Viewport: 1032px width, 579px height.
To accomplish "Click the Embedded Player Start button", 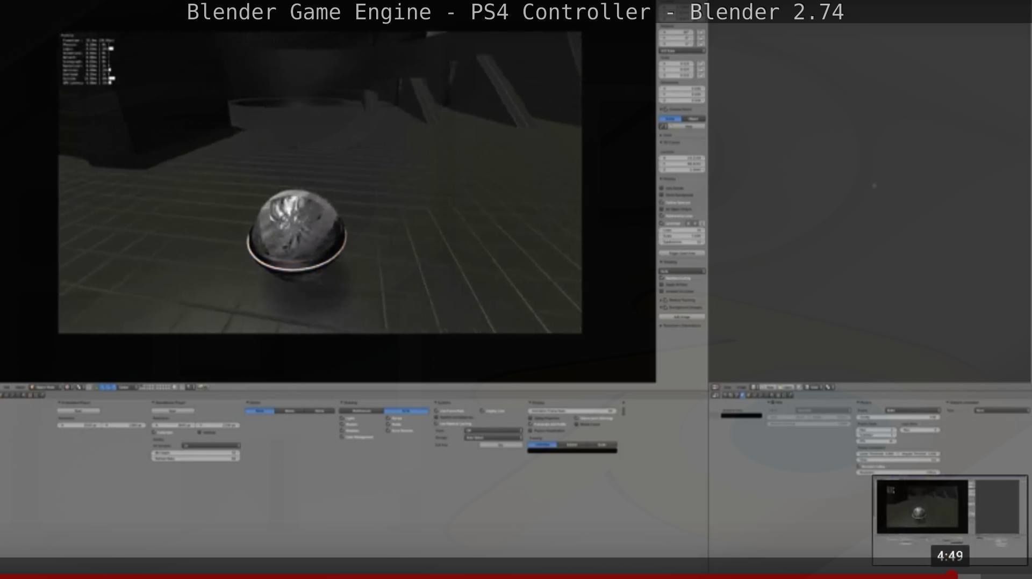I will click(78, 410).
